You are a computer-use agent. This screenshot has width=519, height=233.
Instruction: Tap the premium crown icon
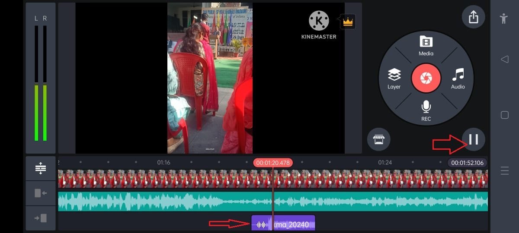(x=347, y=22)
